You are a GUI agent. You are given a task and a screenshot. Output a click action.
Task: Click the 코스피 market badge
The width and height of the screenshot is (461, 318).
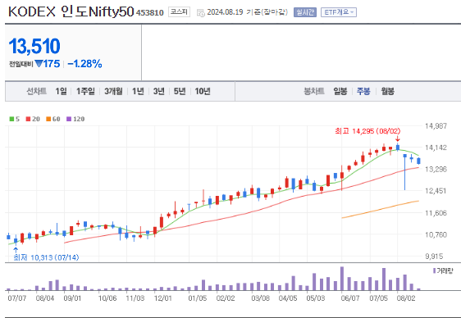pyautogui.click(x=179, y=12)
